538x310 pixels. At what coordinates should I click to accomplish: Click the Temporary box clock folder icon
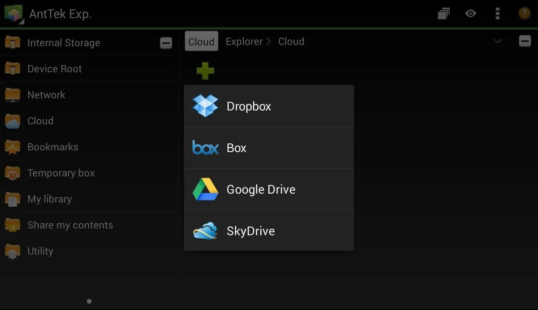click(x=13, y=173)
